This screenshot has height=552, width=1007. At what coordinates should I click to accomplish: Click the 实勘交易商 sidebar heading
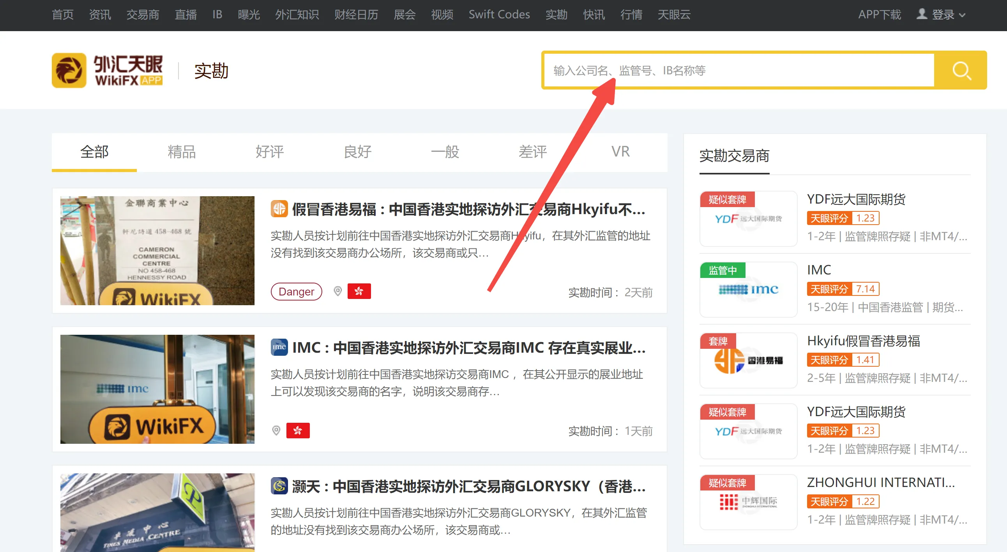[734, 156]
